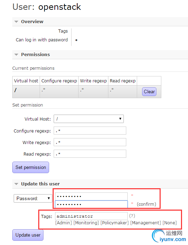The width and height of the screenshot is (188, 245).
Task: Click the Update user button
Action: point(28,235)
